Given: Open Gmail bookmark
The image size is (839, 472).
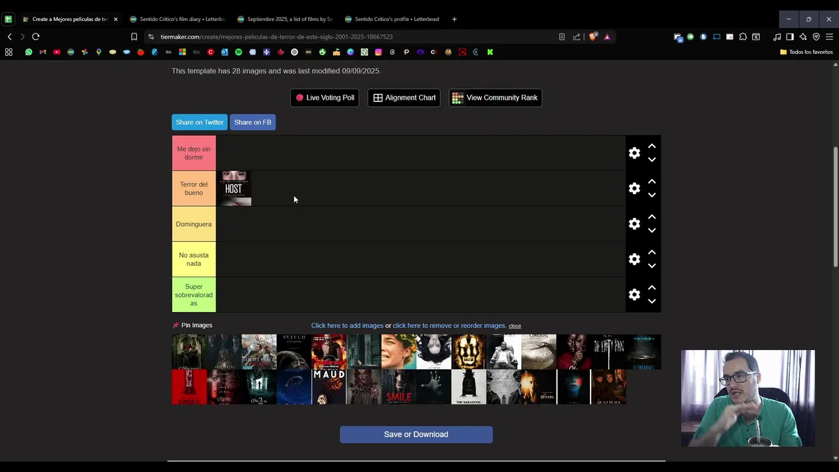Looking at the screenshot, I should click(43, 52).
